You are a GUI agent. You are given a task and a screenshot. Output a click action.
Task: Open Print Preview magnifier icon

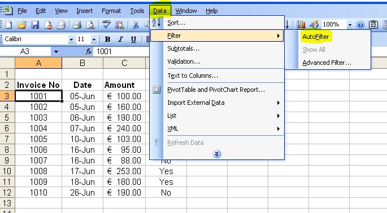pos(90,25)
